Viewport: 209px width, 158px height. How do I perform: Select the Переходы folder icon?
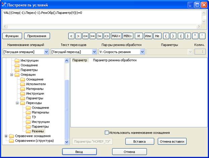[22, 103]
